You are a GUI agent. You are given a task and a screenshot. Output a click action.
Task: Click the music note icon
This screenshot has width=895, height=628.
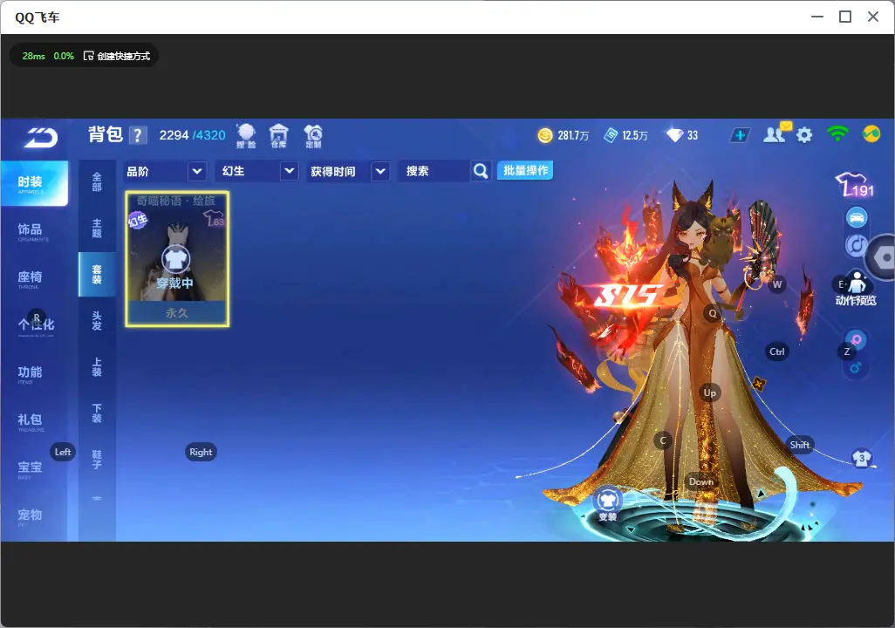pos(856,245)
